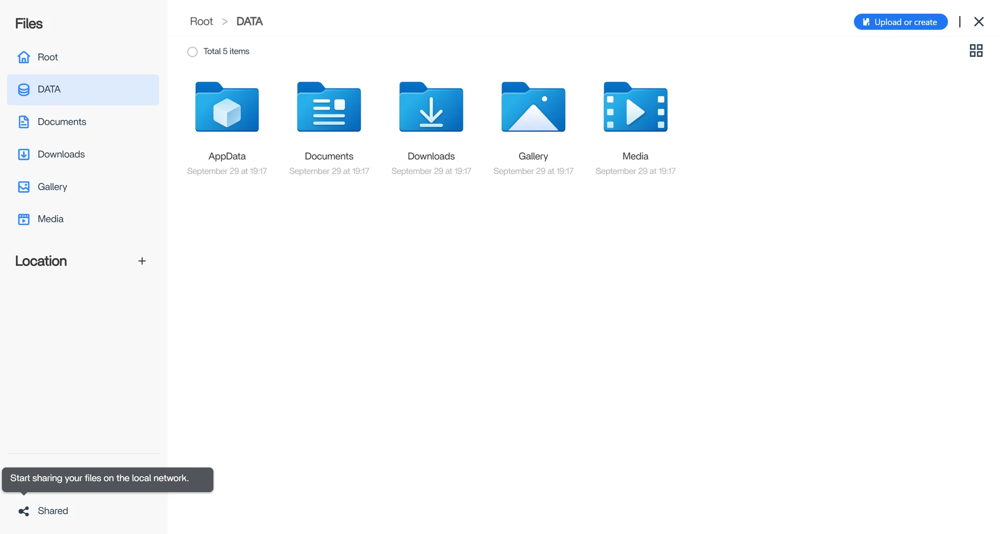Image resolution: width=1000 pixels, height=534 pixels.
Task: Click the Media folder name label in main pane
Action: click(635, 156)
